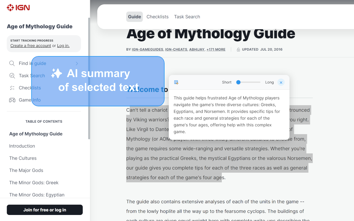Click the lock icon beside Updated date
The image size is (354, 221).
[238, 50]
